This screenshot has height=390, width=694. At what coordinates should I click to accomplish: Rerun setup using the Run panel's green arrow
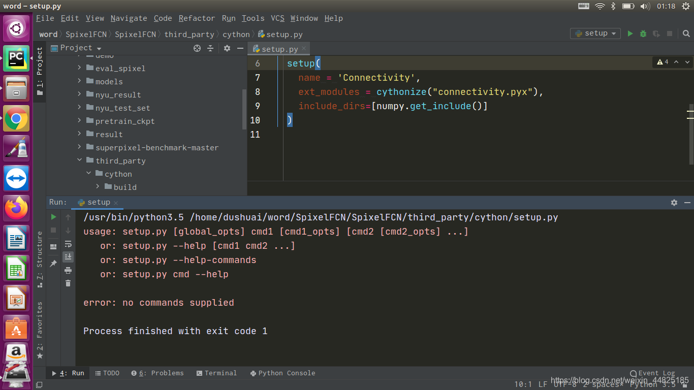tap(53, 217)
